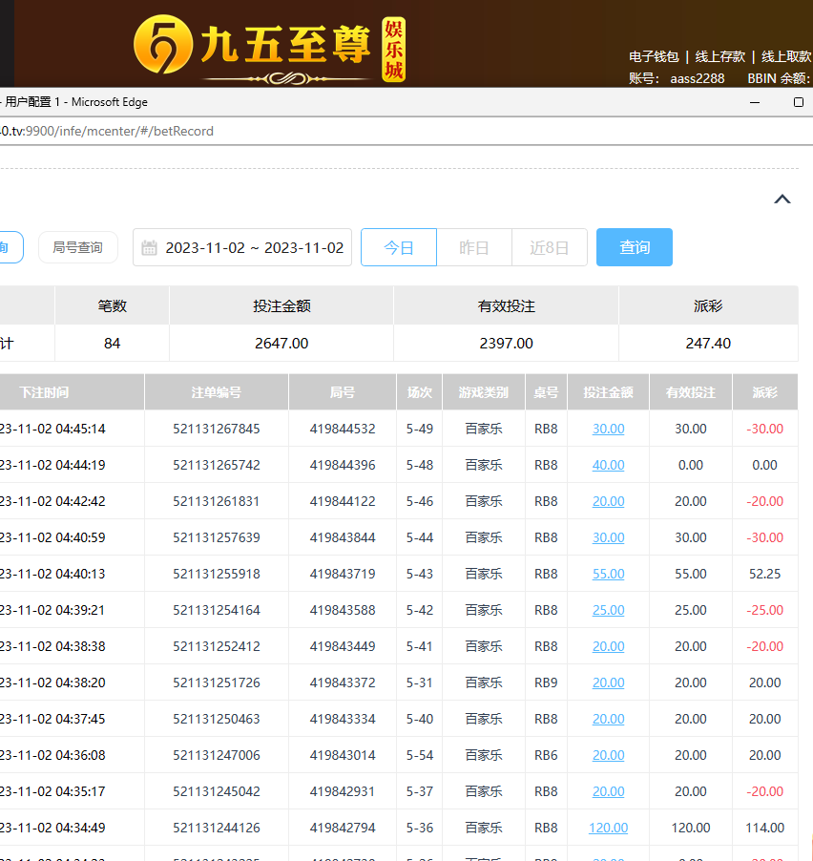This screenshot has width=813, height=861.
Task: Open the 电子钱包 link in the header
Action: [654, 56]
